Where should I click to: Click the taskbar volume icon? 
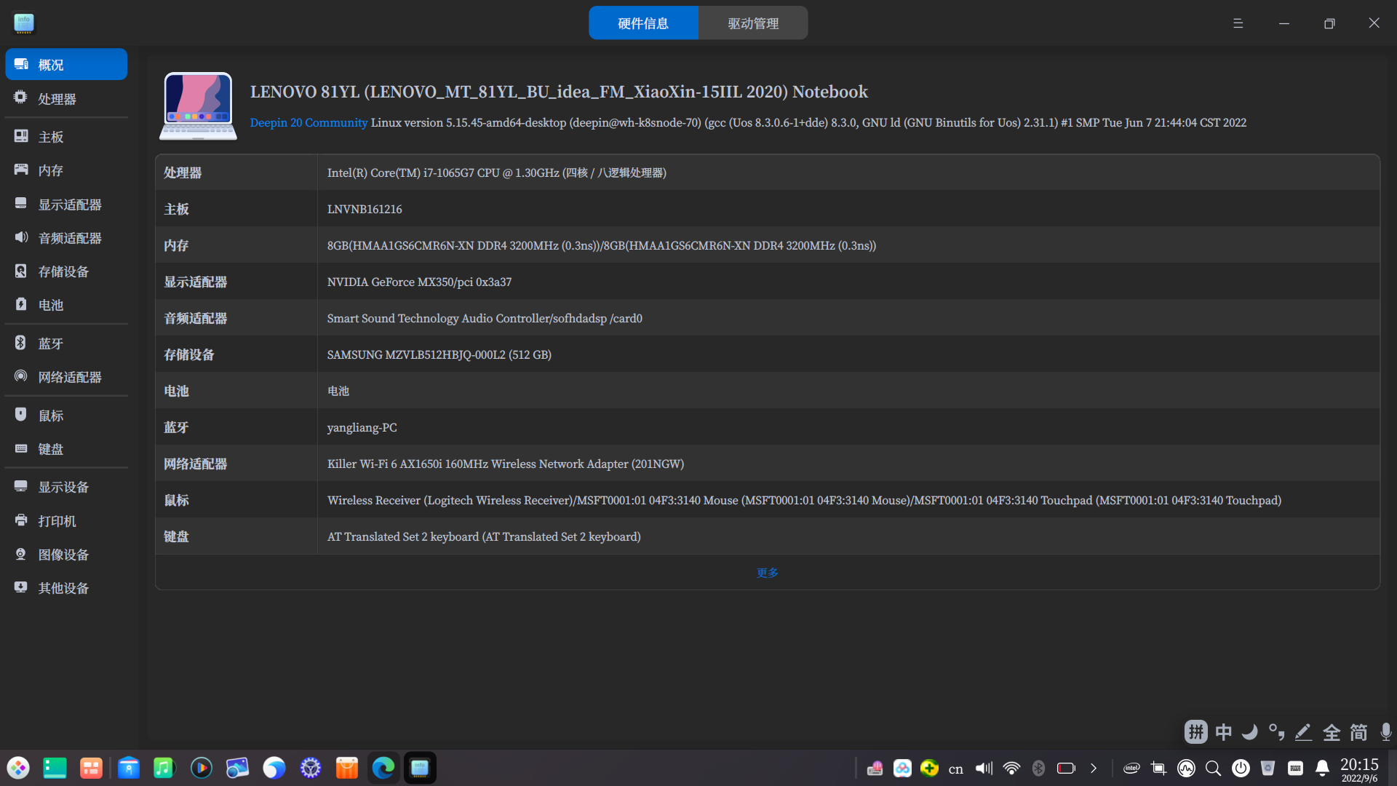click(x=984, y=768)
